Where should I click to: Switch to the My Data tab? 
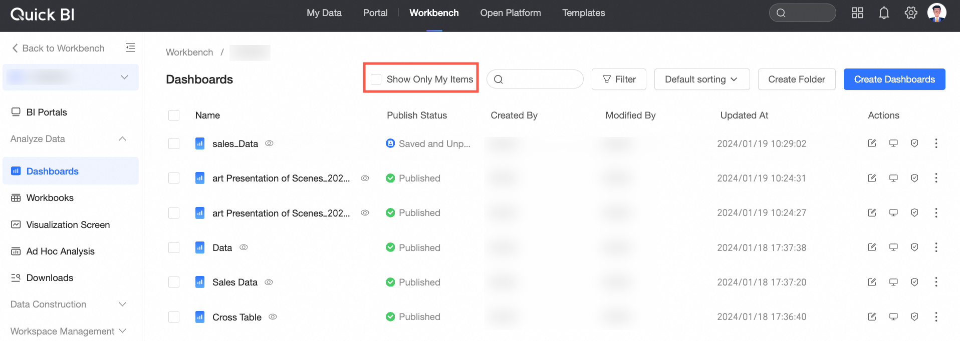click(324, 13)
